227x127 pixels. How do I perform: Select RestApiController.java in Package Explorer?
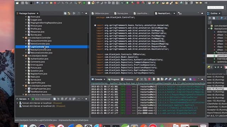tap(40, 50)
